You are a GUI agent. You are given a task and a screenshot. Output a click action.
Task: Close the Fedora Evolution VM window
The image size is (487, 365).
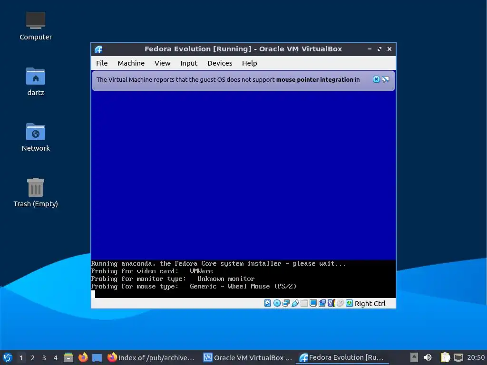389,49
